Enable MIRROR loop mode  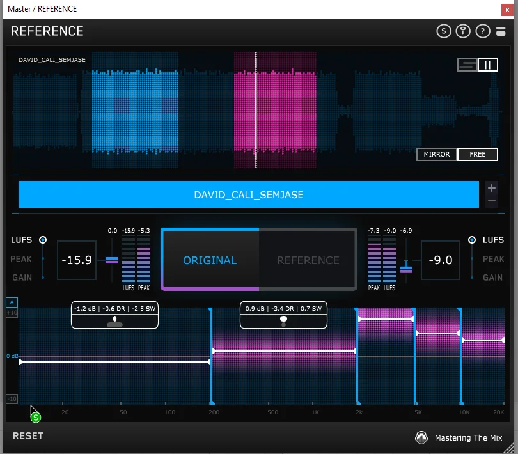[x=437, y=154]
